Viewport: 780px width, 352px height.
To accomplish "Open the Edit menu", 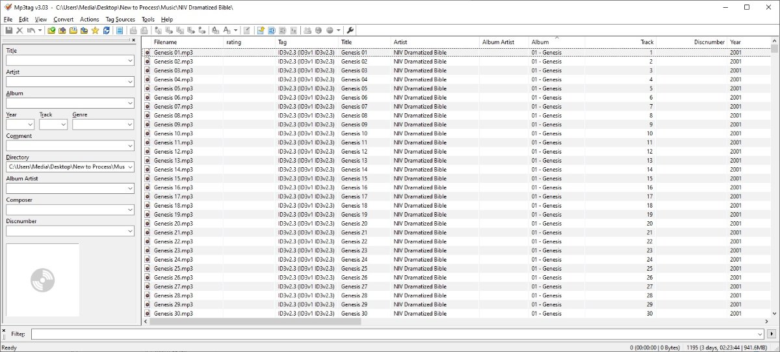I will point(23,20).
